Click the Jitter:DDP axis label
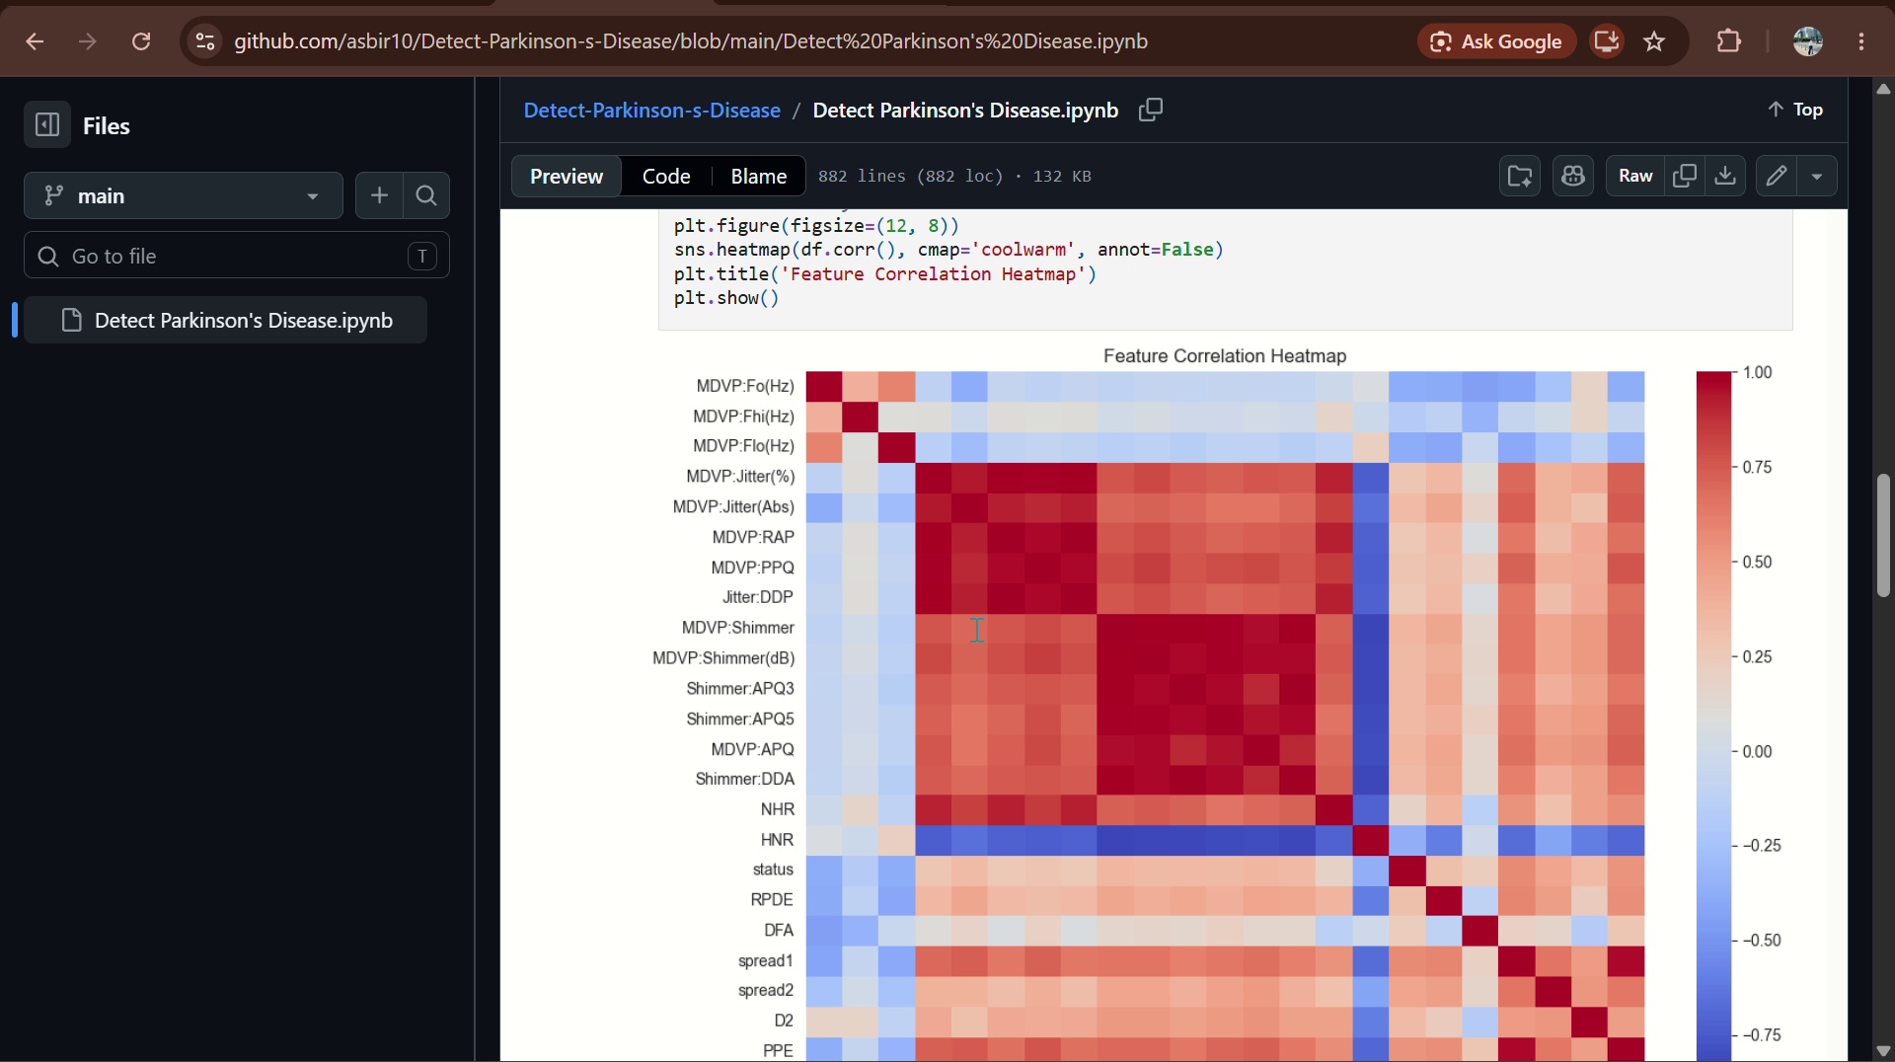Image resolution: width=1895 pixels, height=1062 pixels. point(758,597)
